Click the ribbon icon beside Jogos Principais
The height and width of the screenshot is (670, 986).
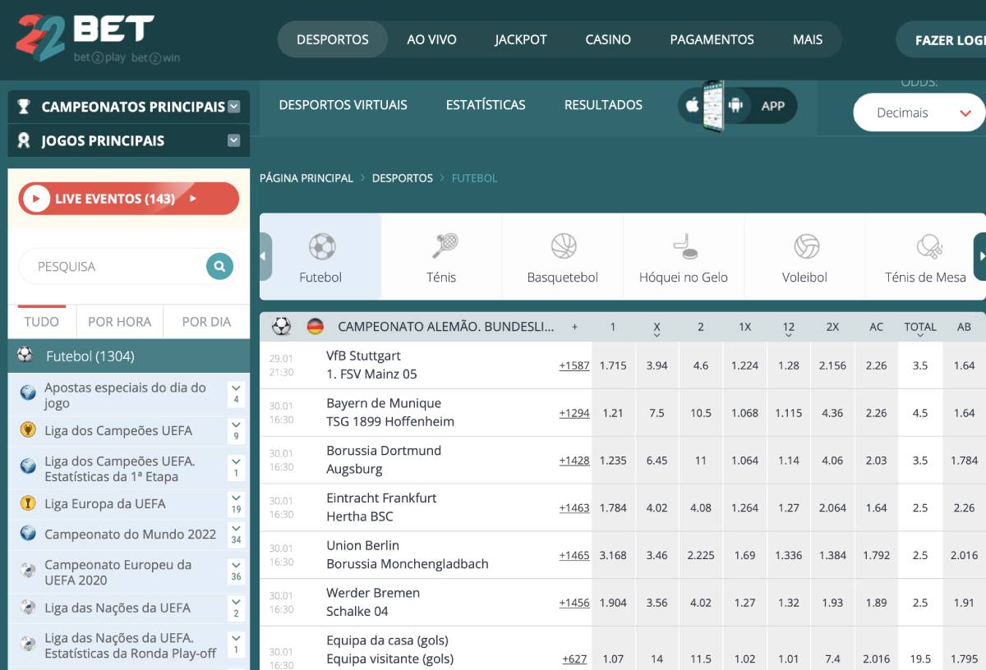pos(24,140)
